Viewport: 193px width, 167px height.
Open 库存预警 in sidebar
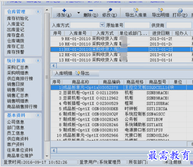coord(15,52)
